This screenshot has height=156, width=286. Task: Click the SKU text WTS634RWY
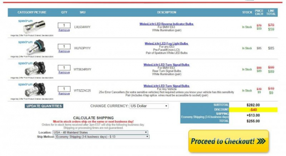(82, 69)
